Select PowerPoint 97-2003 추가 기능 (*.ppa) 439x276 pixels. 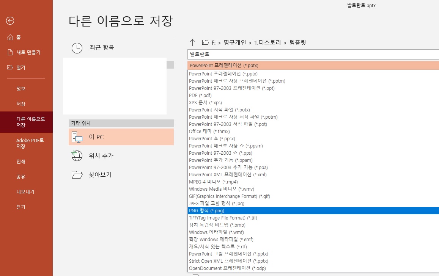pyautogui.click(x=313, y=168)
